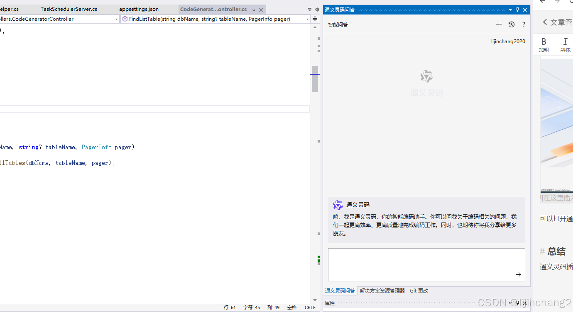Close the 通义灵码问答 panel
Screen dimensions: 573x312
coord(525,10)
